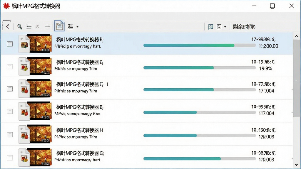Open dropdown arrow beside tile layout icon

[77, 27]
